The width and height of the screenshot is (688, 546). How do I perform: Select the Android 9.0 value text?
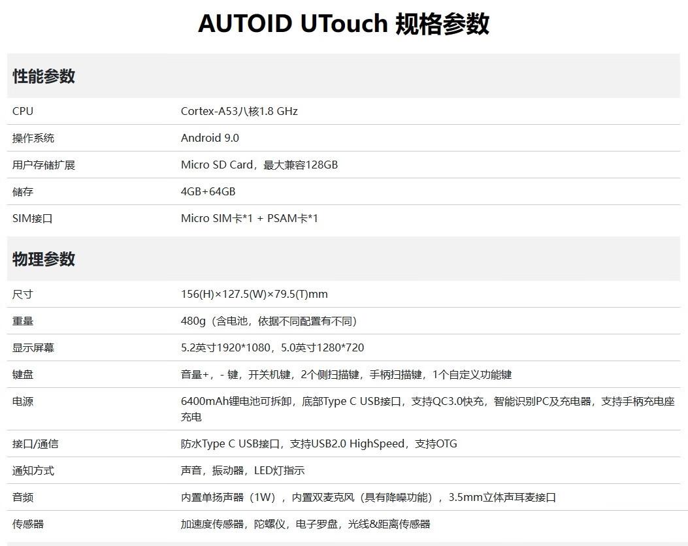pyautogui.click(x=210, y=138)
